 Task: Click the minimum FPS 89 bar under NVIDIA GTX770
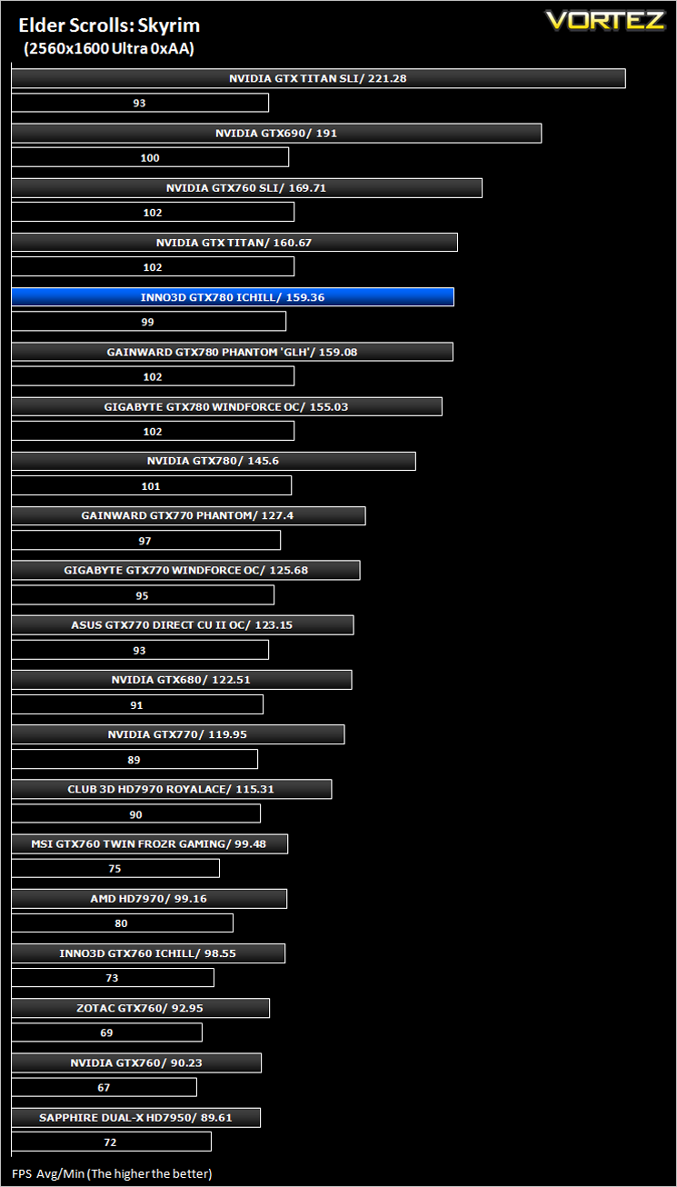point(134,759)
